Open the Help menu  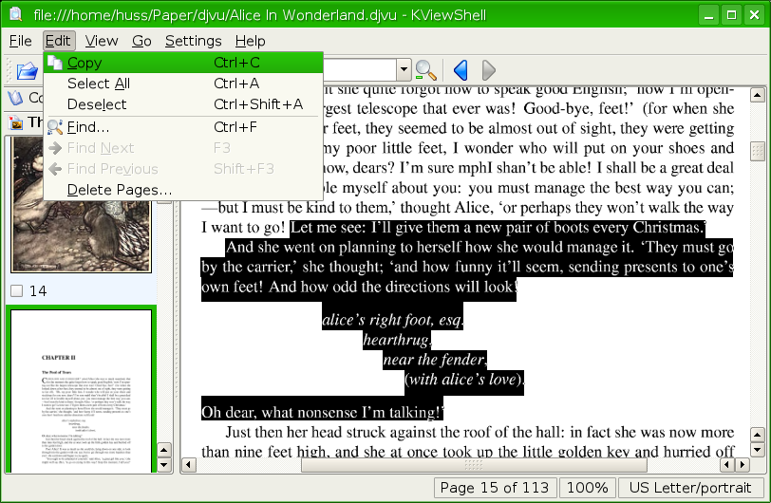[251, 41]
